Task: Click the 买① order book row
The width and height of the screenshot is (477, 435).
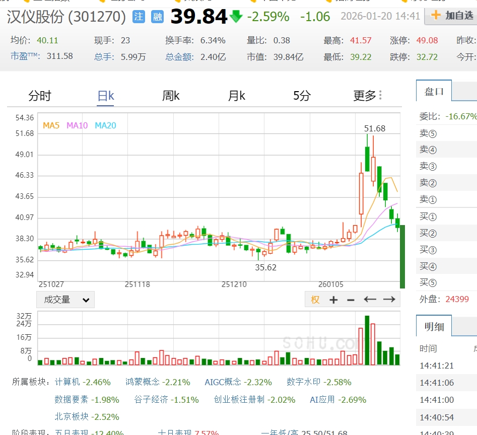Action: click(x=446, y=216)
